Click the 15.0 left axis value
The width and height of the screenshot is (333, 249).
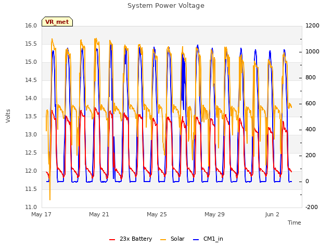[31, 62]
